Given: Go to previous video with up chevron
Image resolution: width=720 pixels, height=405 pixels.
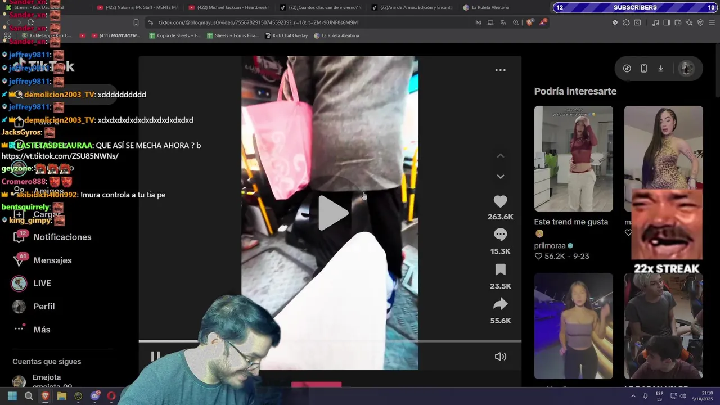Looking at the screenshot, I should tap(500, 156).
